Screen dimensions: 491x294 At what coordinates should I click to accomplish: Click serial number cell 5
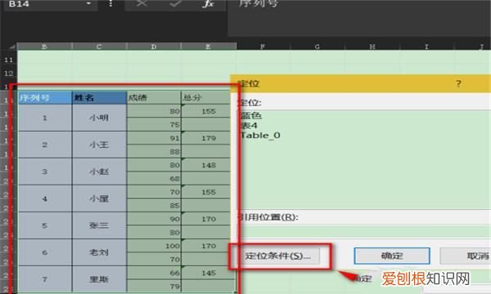click(x=45, y=225)
